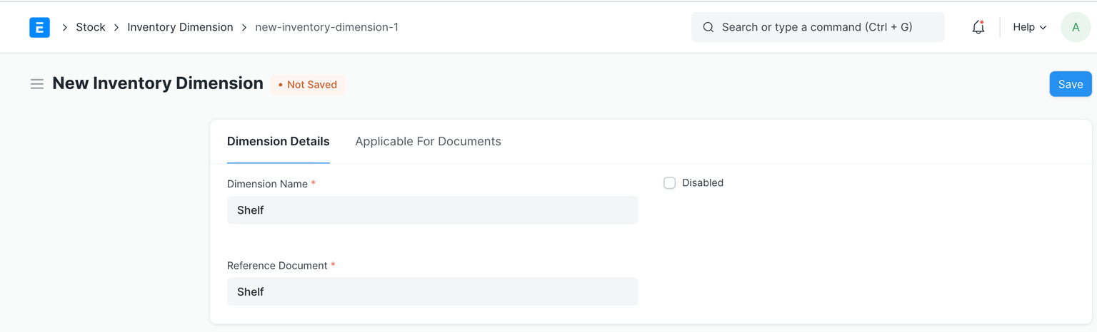Open the notifications bell
Screen dimensions: 1097x332
978,27
